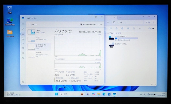
Task: Toggle Task Manager hamburger navigation menu
Action: coord(23,24)
